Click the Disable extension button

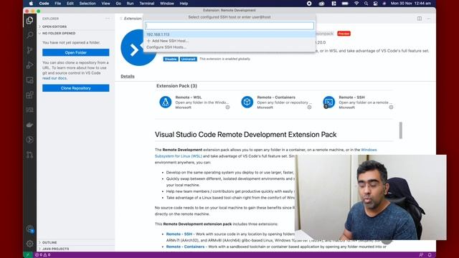coord(171,59)
